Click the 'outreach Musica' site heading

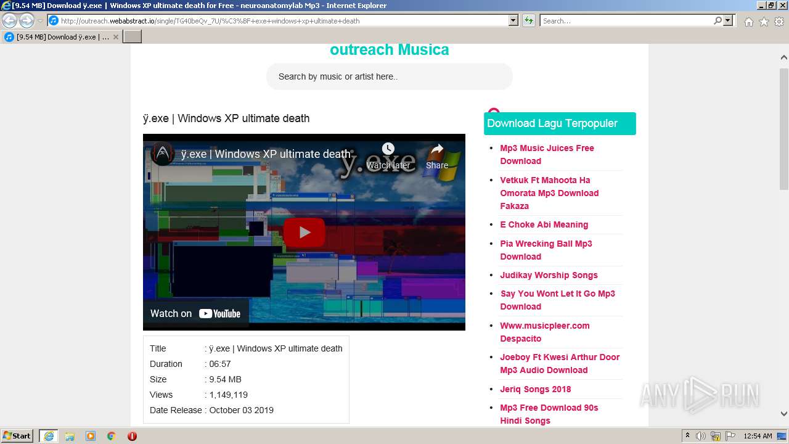(390, 50)
